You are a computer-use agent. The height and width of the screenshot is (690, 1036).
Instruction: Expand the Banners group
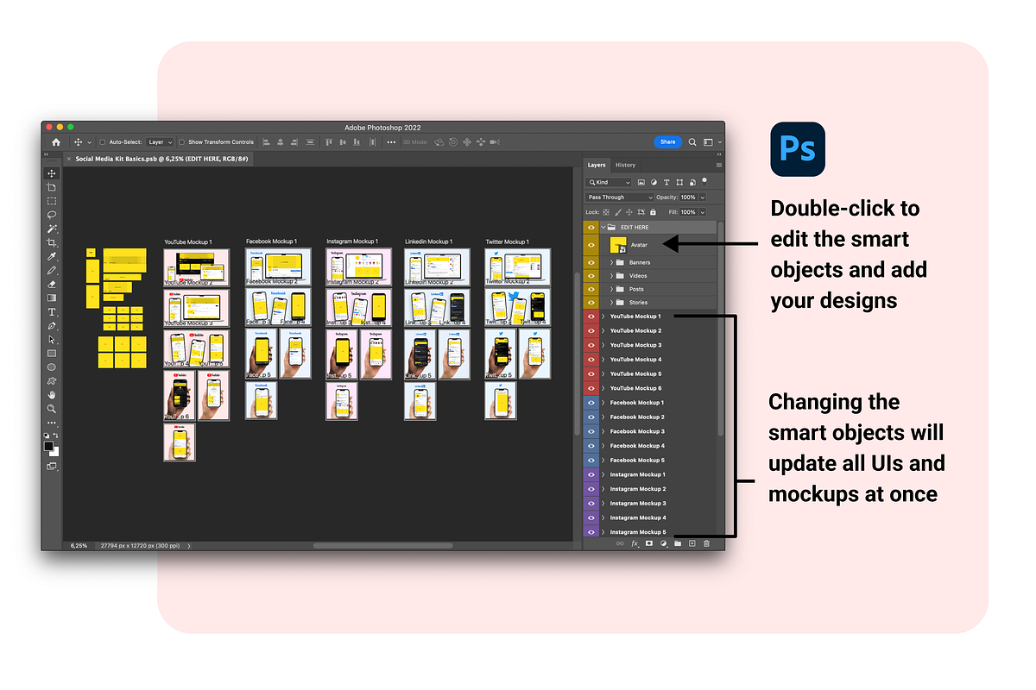click(612, 262)
